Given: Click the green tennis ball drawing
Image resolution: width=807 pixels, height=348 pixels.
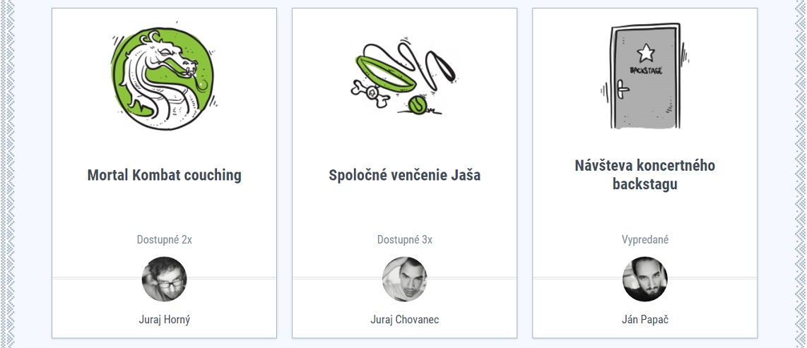Looking at the screenshot, I should click(418, 105).
